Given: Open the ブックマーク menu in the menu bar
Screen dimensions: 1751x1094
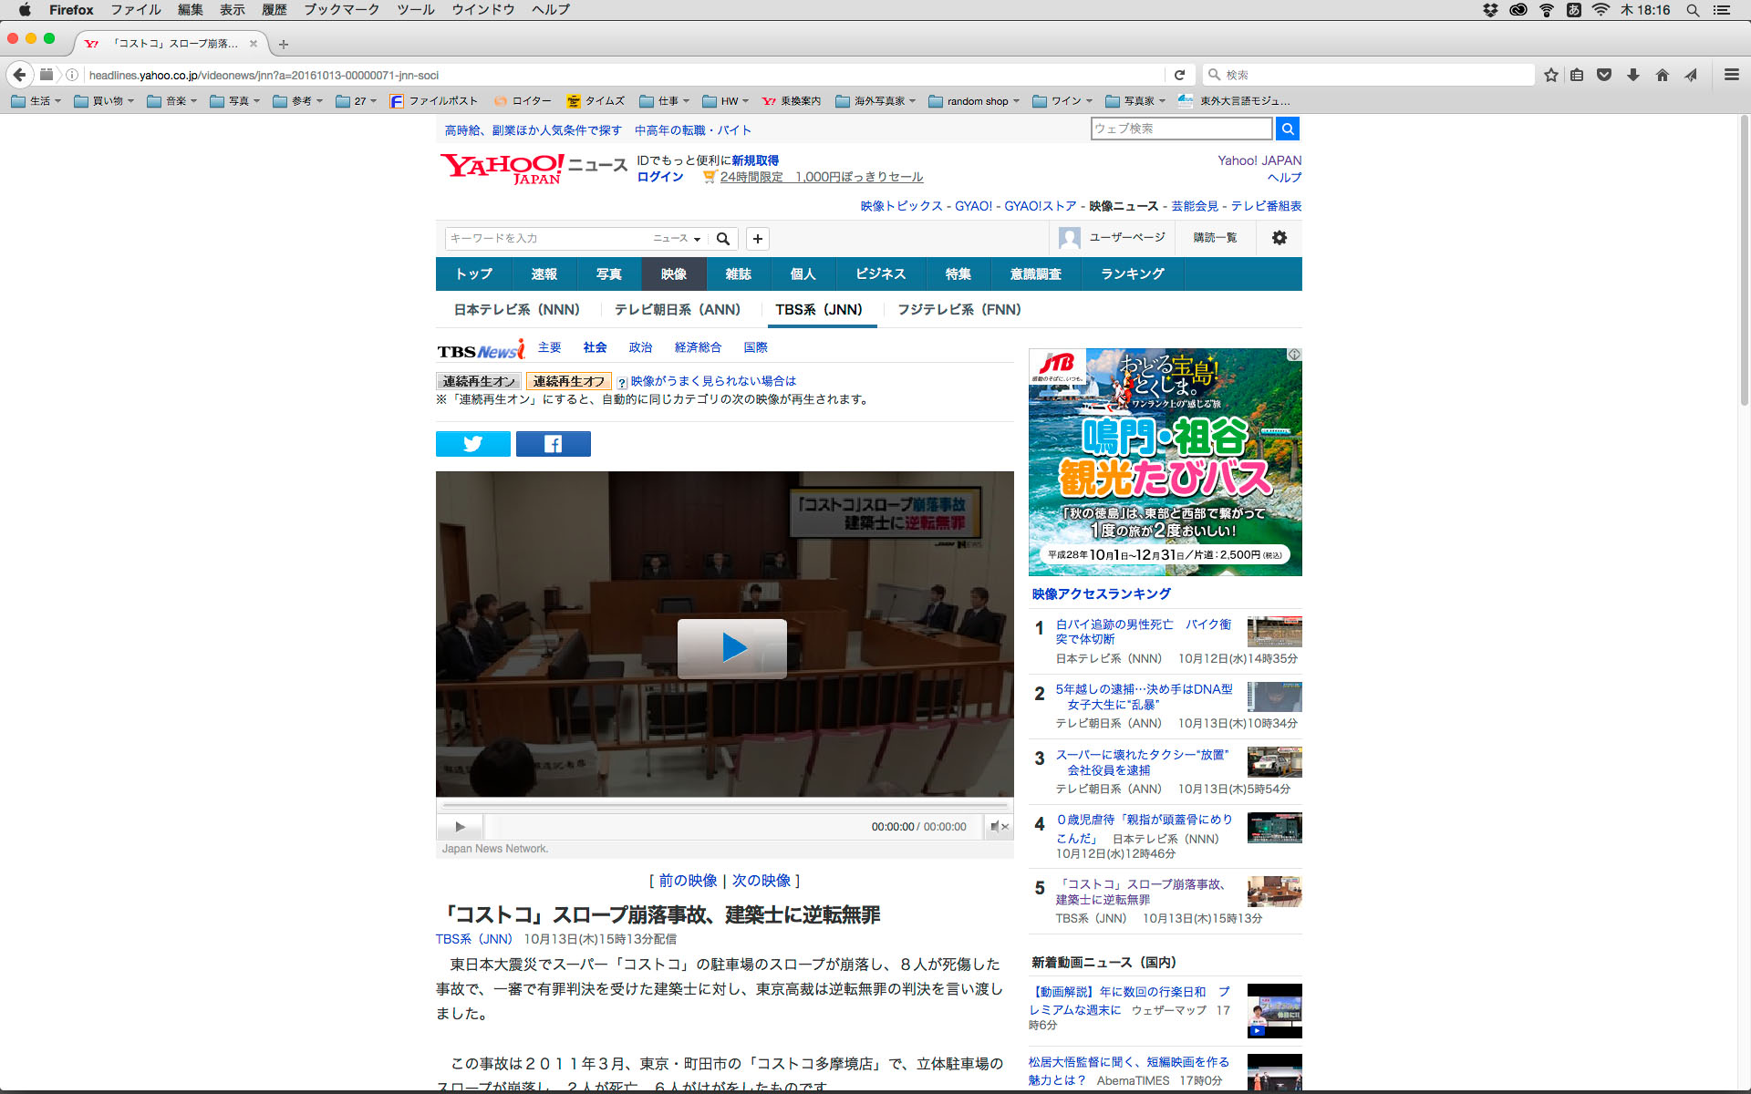Looking at the screenshot, I should [341, 10].
